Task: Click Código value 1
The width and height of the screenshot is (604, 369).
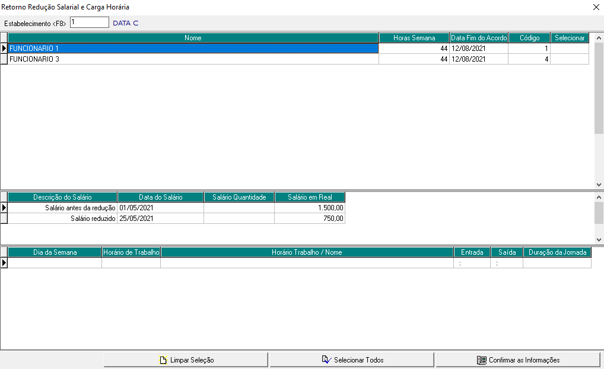Action: [530, 49]
